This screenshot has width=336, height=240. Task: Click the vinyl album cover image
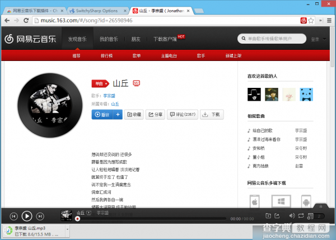click(50, 105)
